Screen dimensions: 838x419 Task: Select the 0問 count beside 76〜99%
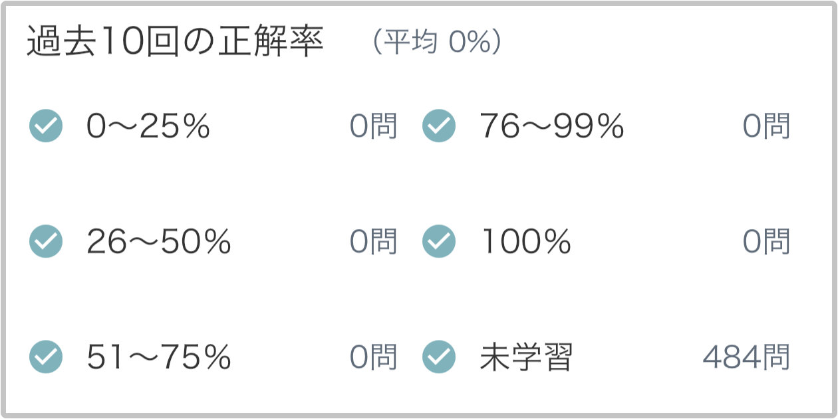[766, 126]
